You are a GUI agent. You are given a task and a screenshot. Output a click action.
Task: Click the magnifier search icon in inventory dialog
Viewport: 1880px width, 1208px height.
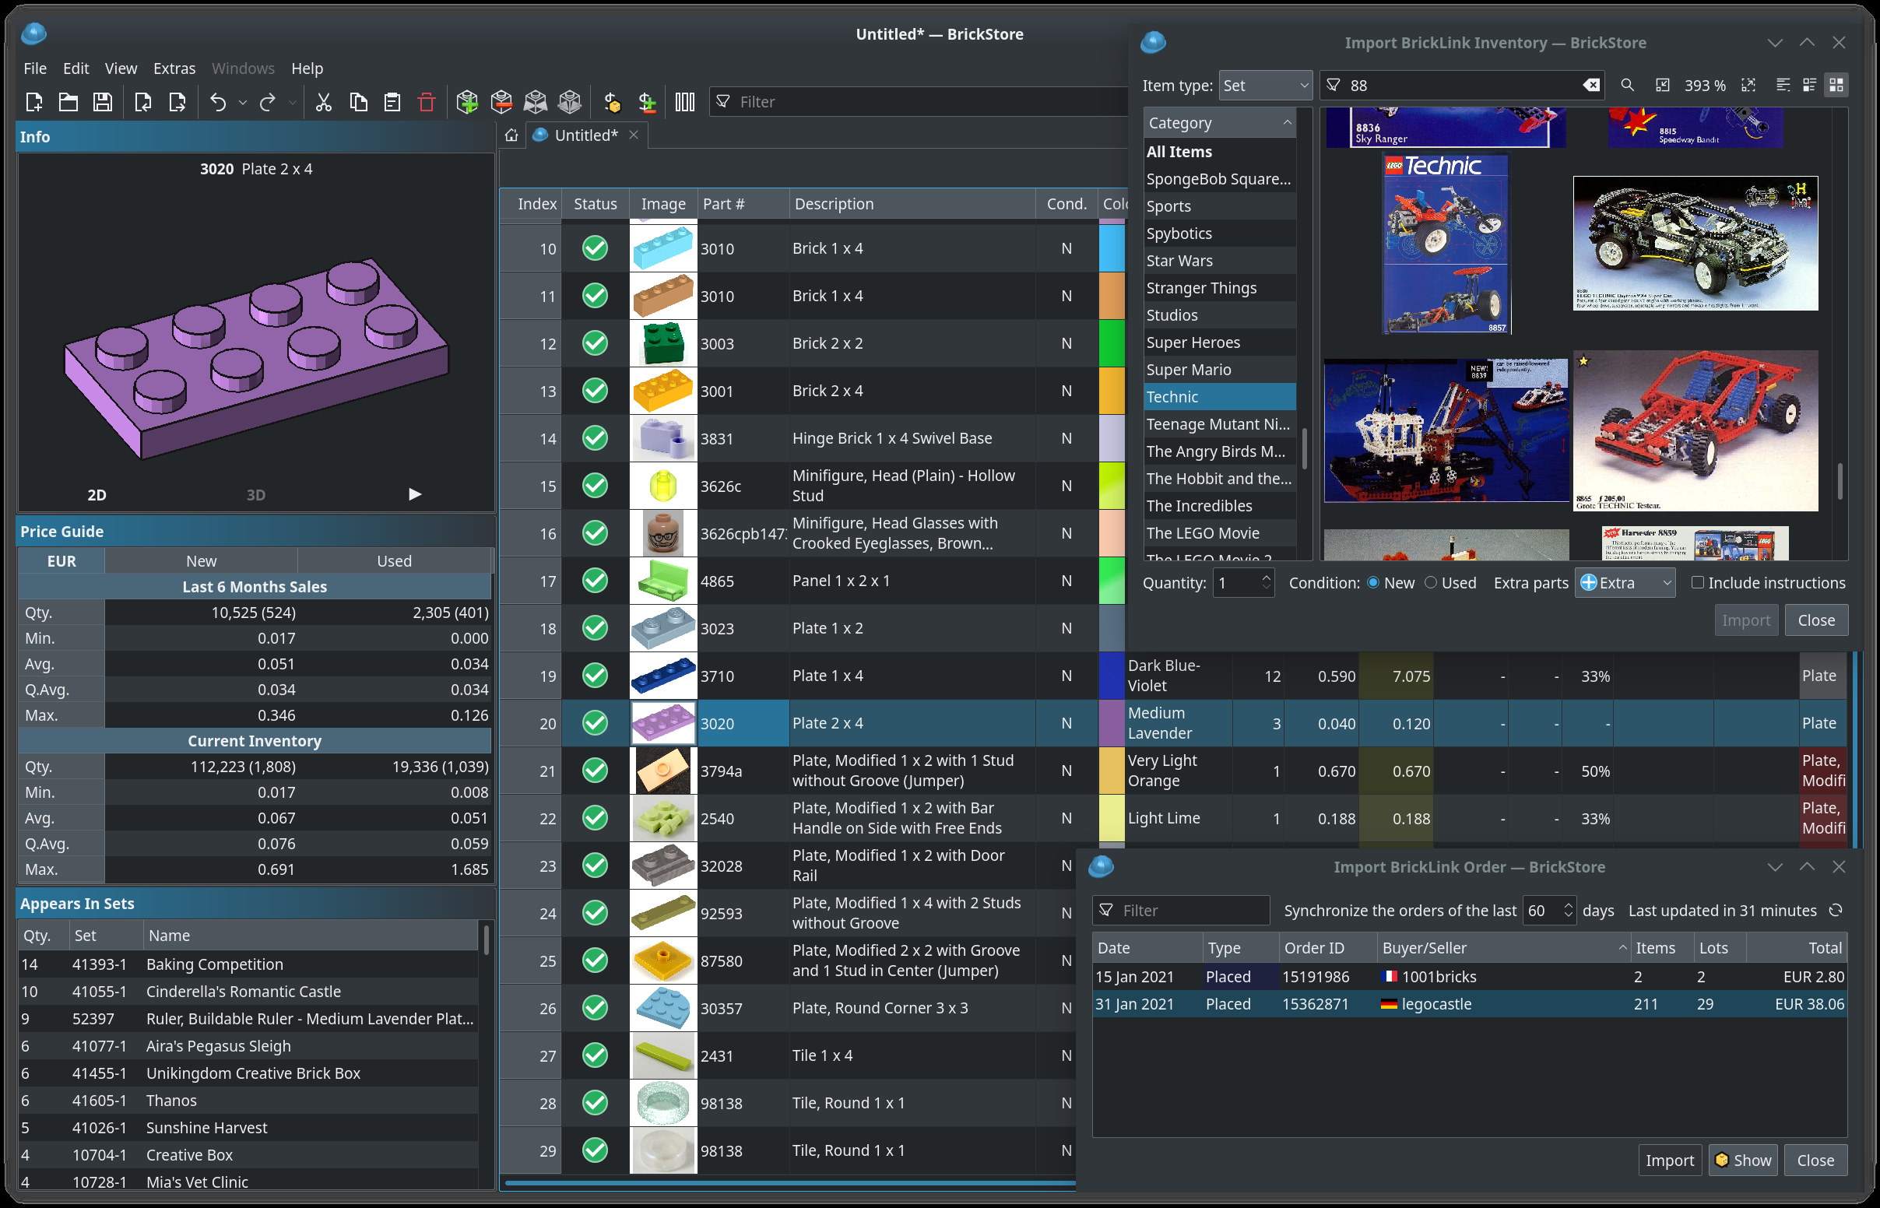click(1628, 85)
